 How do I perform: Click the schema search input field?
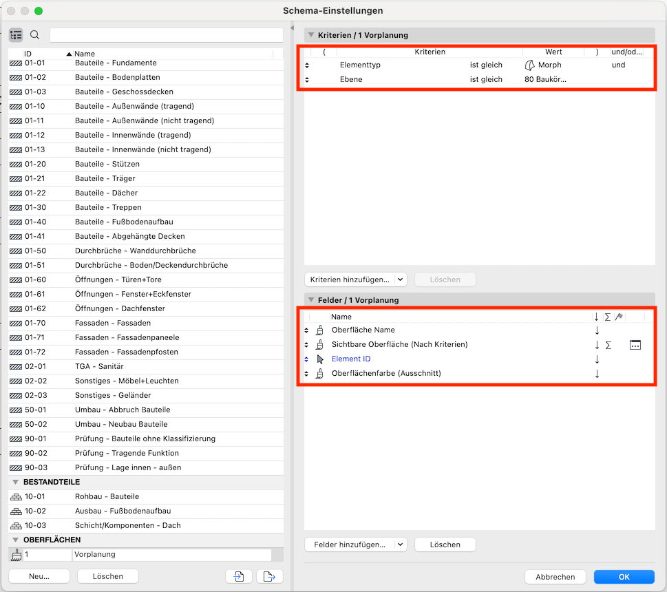[167, 35]
